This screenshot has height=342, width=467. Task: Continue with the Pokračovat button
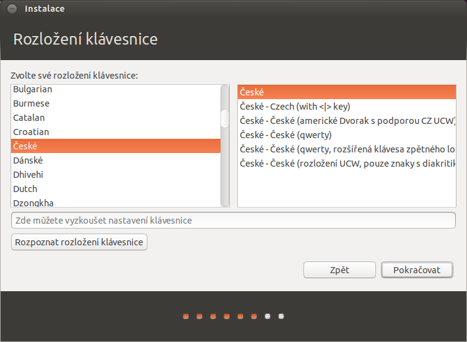(x=417, y=270)
